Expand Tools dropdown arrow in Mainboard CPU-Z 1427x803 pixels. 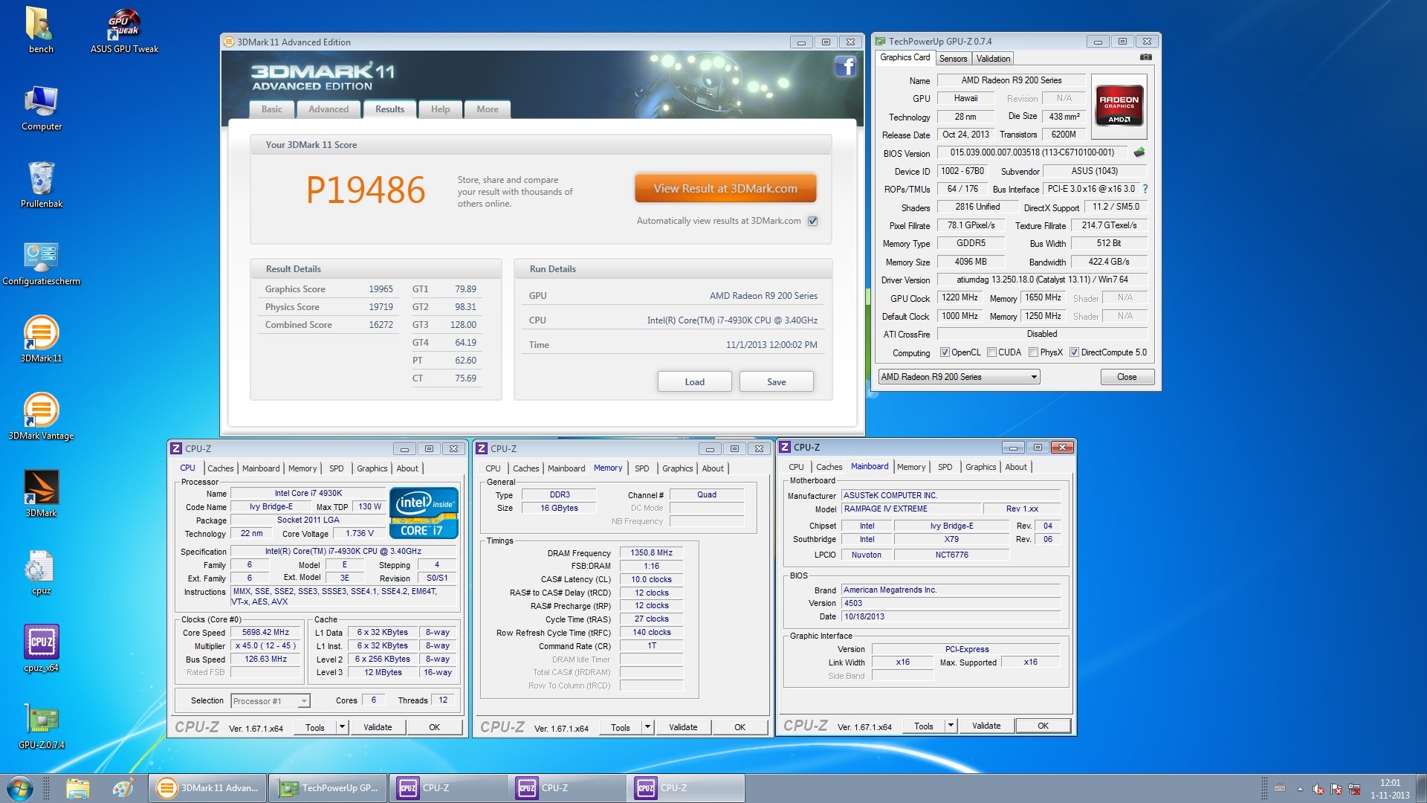[x=951, y=726]
